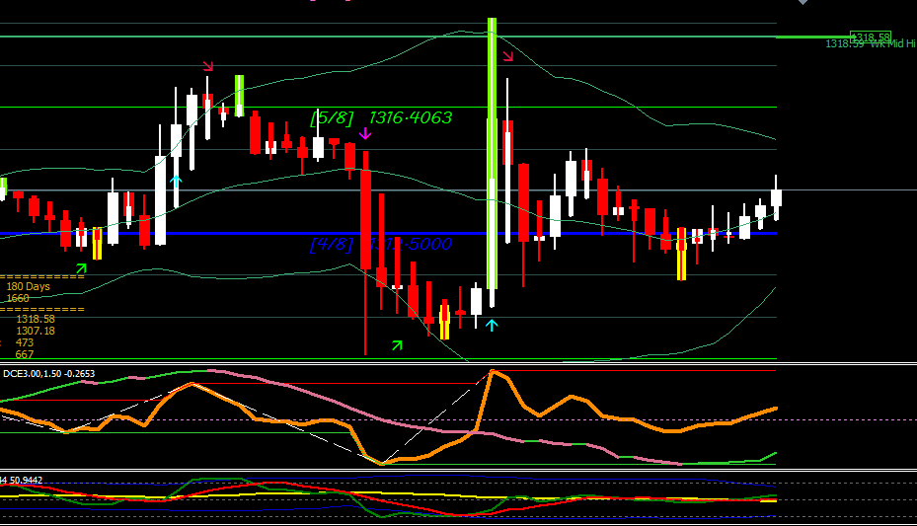Select the [5/8] 1316.4063 level label
Screen dimensions: 917x526
381,117
